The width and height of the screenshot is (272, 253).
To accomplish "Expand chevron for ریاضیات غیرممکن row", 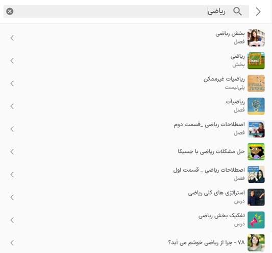I will [x=12, y=83].
